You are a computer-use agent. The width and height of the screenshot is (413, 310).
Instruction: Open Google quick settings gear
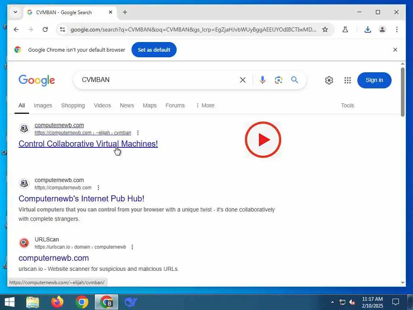click(329, 80)
